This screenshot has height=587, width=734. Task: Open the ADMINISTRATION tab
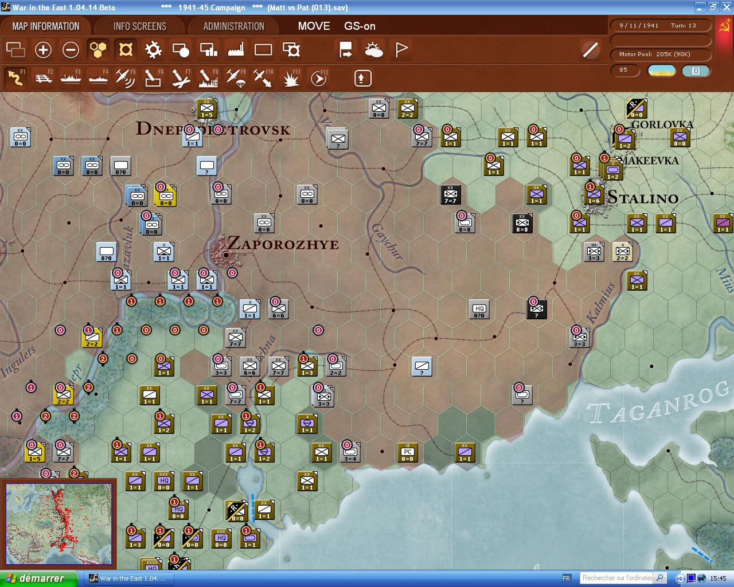point(234,26)
